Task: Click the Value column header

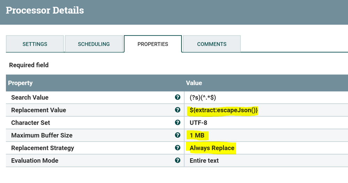Action: (x=194, y=83)
